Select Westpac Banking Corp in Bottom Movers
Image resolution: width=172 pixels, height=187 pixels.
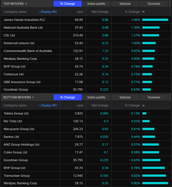point(20,183)
